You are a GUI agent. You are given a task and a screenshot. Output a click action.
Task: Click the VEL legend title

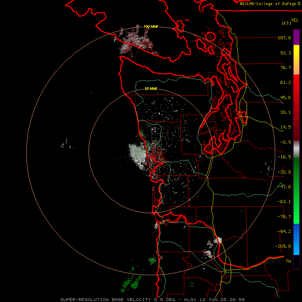pyautogui.click(x=295, y=20)
